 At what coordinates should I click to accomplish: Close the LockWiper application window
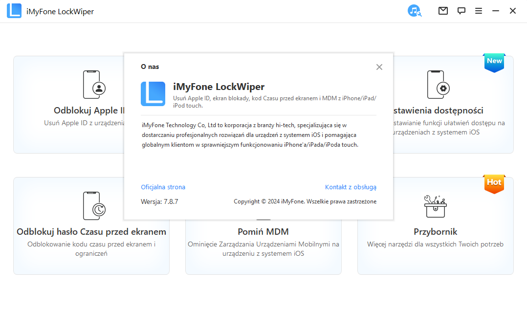[x=512, y=11]
